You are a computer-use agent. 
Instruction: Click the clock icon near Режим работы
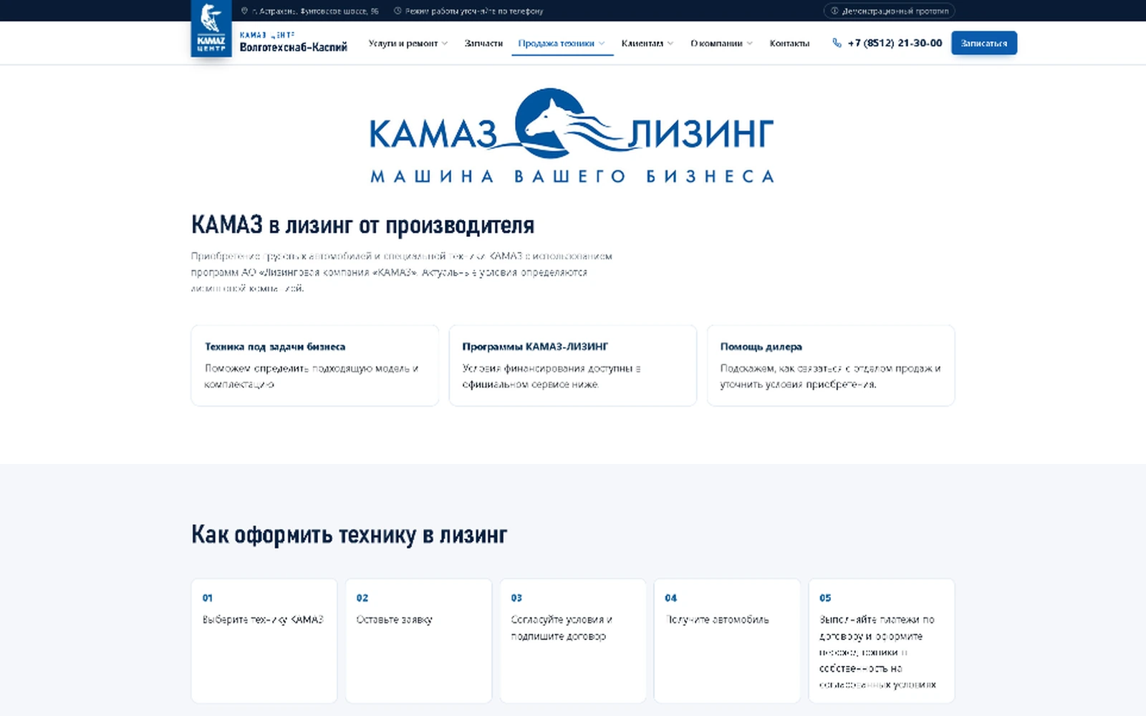coord(398,11)
